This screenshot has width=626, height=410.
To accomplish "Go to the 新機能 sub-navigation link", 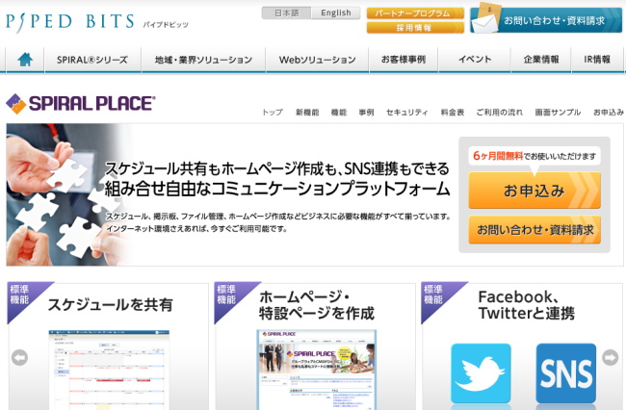I will click(307, 112).
